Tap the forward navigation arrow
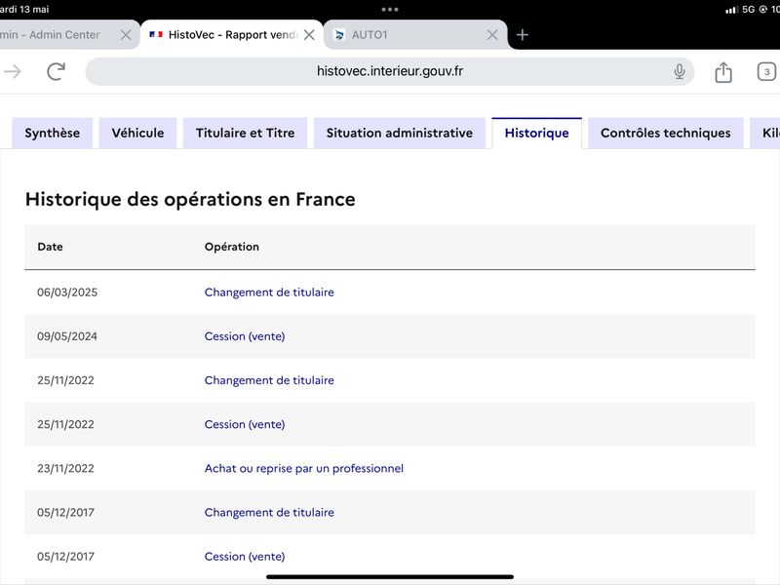The height and width of the screenshot is (585, 780). [x=13, y=71]
